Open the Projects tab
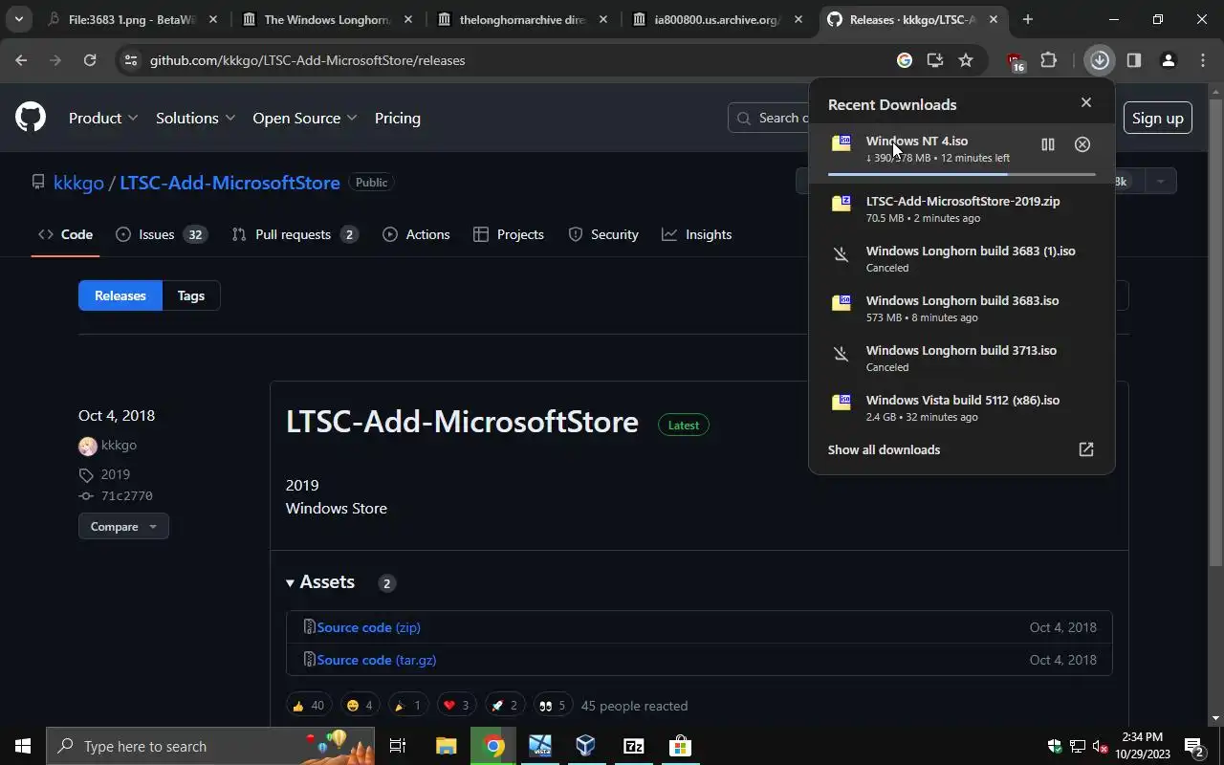This screenshot has height=765, width=1224. point(509,234)
